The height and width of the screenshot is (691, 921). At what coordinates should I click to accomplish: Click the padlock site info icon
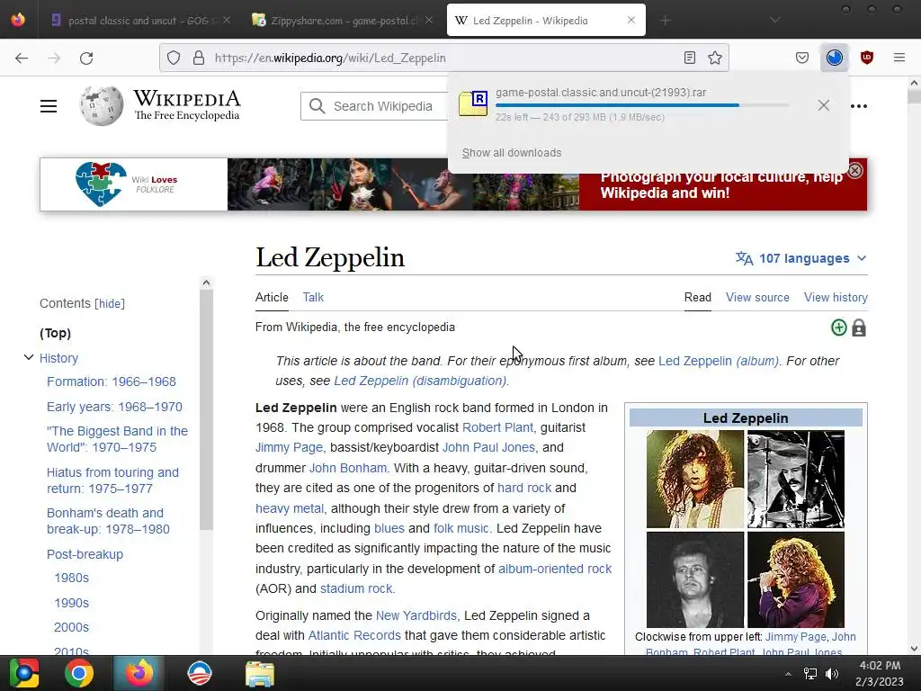199,58
